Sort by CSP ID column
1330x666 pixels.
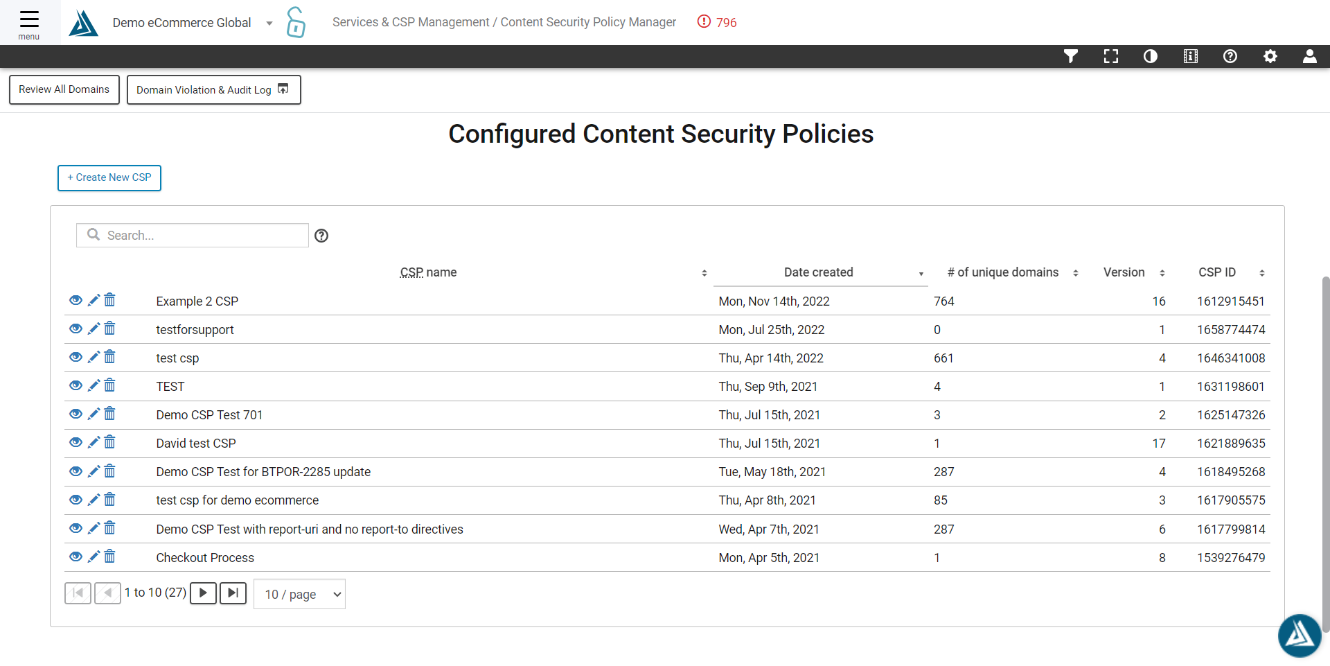(1261, 273)
